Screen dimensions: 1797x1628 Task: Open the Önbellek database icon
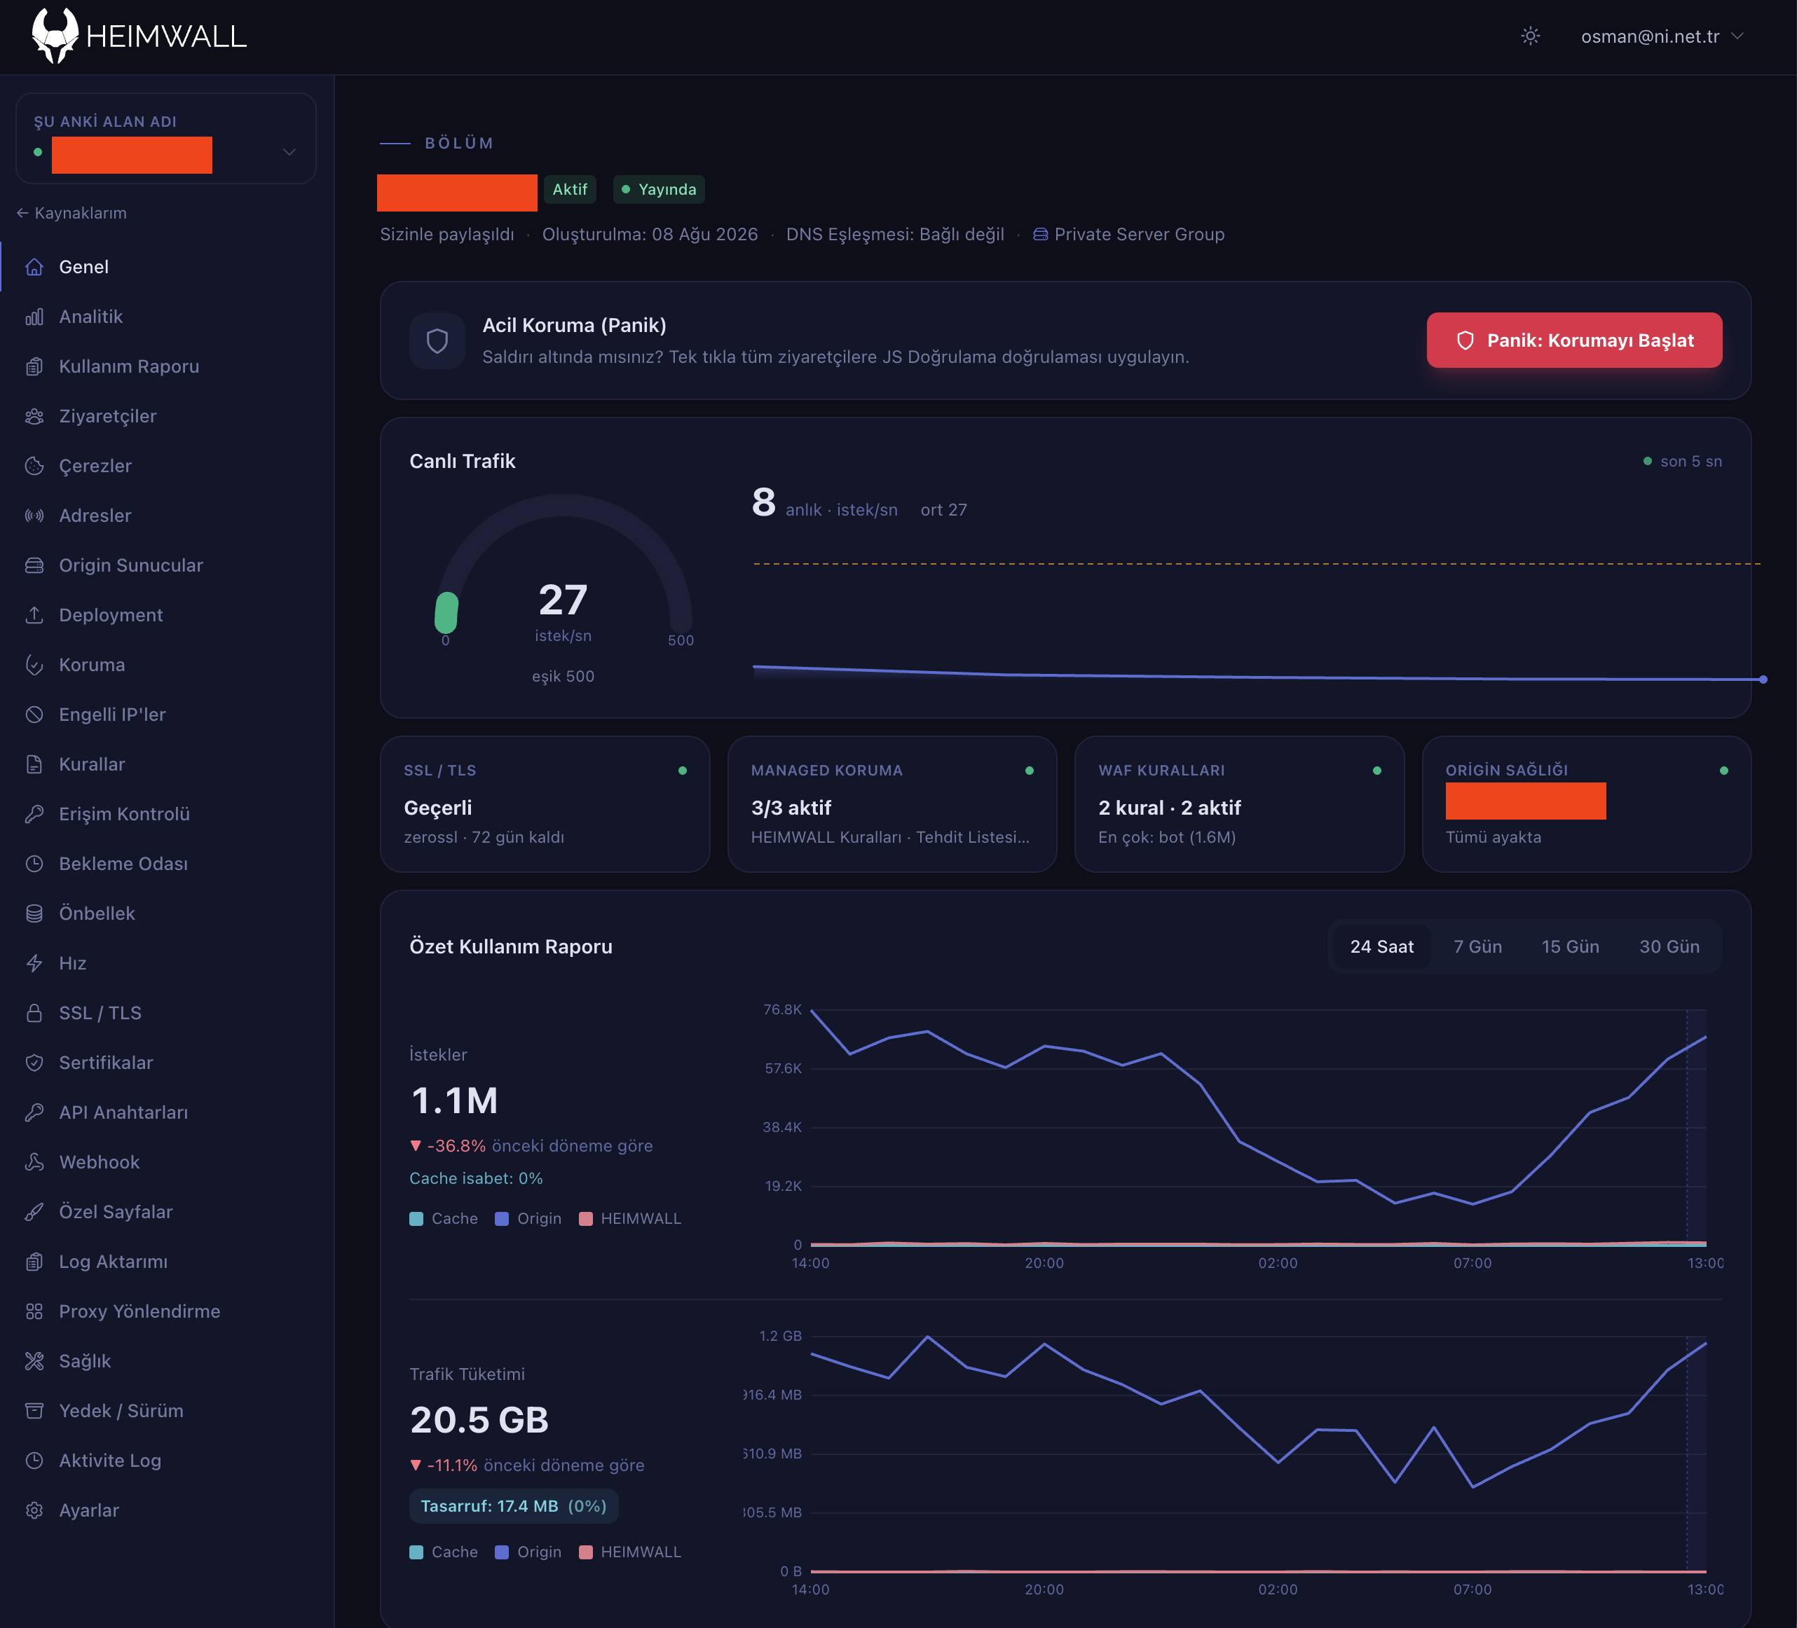tap(35, 913)
